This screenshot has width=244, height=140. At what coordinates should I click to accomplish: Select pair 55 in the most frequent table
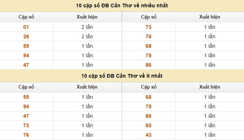(x=26, y=46)
